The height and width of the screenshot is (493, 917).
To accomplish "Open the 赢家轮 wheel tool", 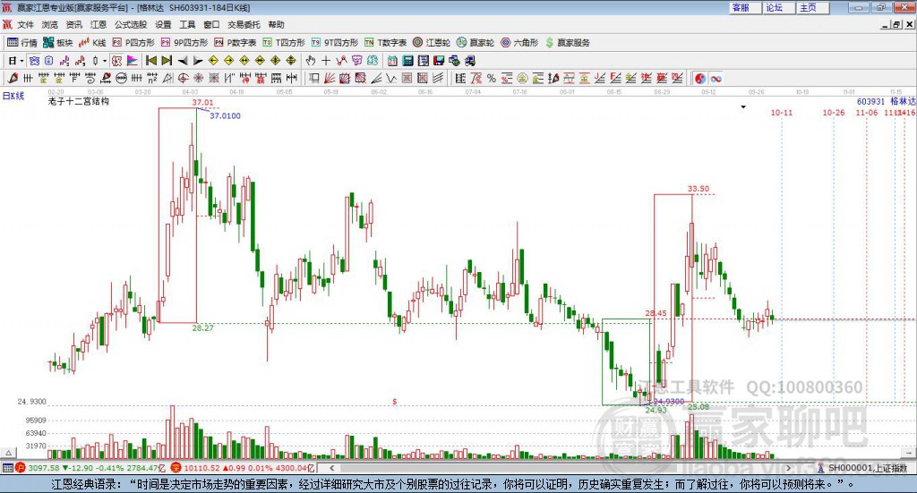I will pos(476,43).
